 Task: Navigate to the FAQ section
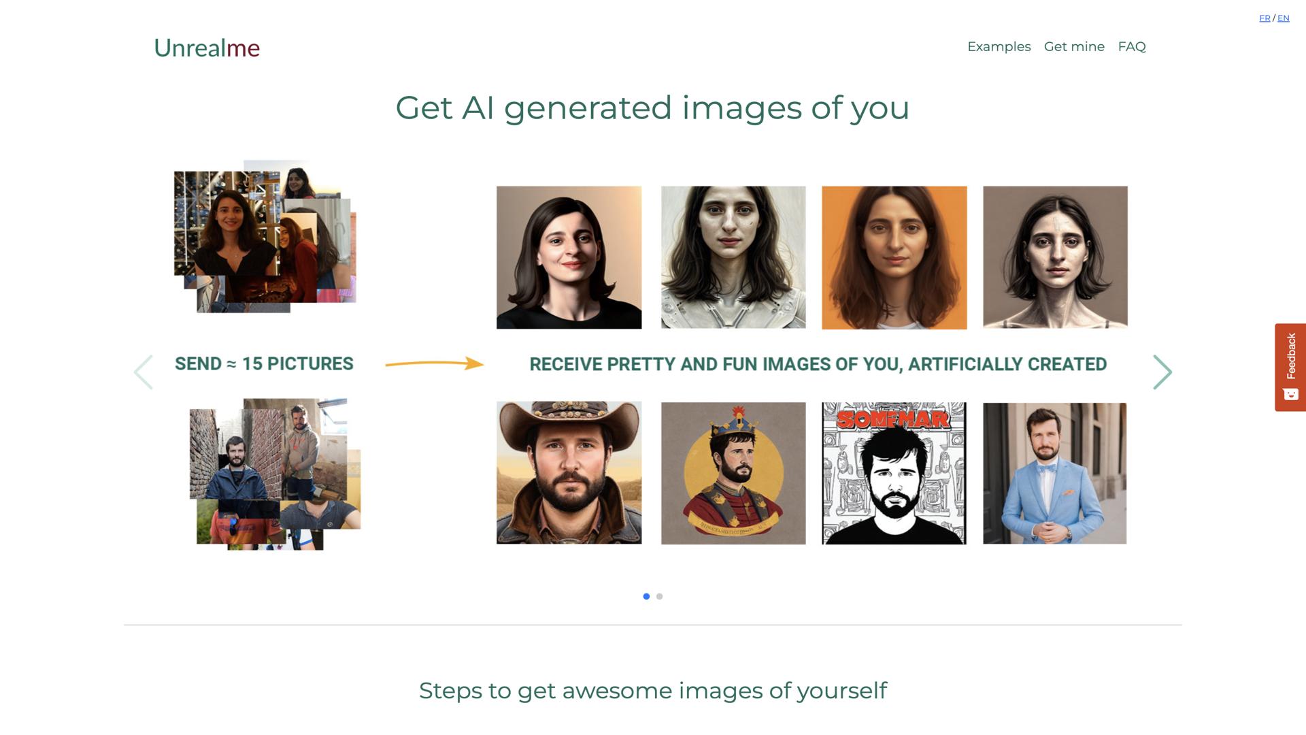[x=1132, y=47]
